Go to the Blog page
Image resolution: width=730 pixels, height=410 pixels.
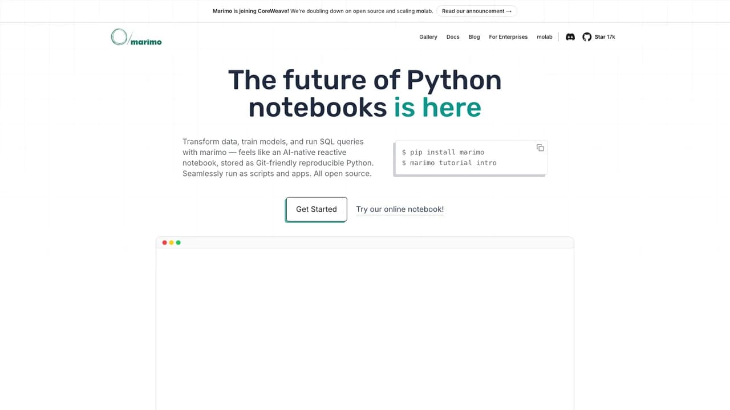click(474, 37)
